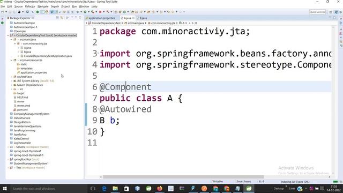Image resolution: width=343 pixels, height=193 pixels.
Task: Click Collapse All in Package Explorer
Action: click(57, 18)
